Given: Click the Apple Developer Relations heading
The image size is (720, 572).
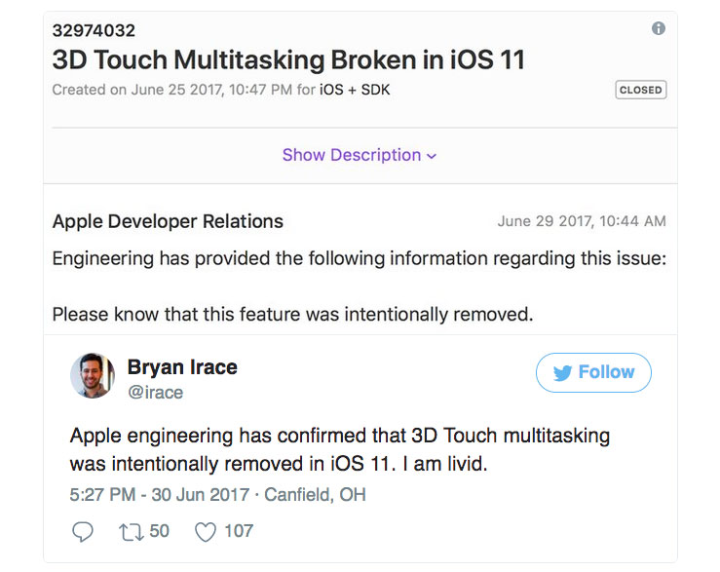Looking at the screenshot, I should 168,221.
